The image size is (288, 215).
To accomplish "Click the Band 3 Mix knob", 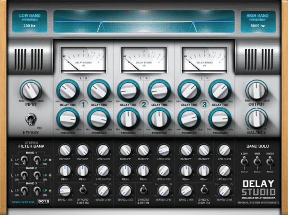I will 186,191.
